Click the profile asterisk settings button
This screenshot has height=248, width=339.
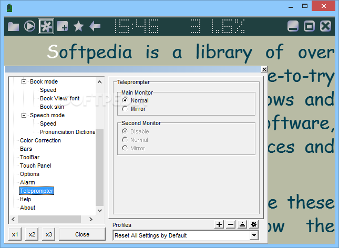pos(254,224)
